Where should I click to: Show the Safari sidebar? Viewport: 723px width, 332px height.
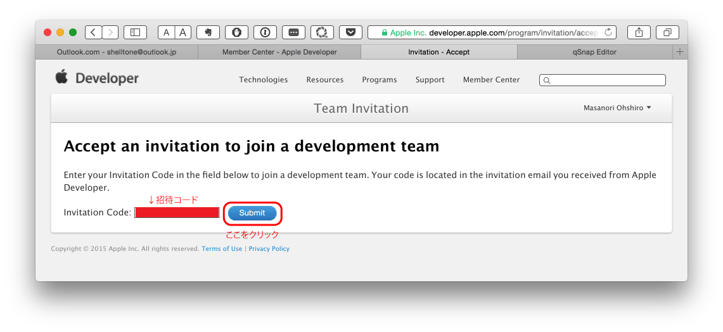point(135,32)
